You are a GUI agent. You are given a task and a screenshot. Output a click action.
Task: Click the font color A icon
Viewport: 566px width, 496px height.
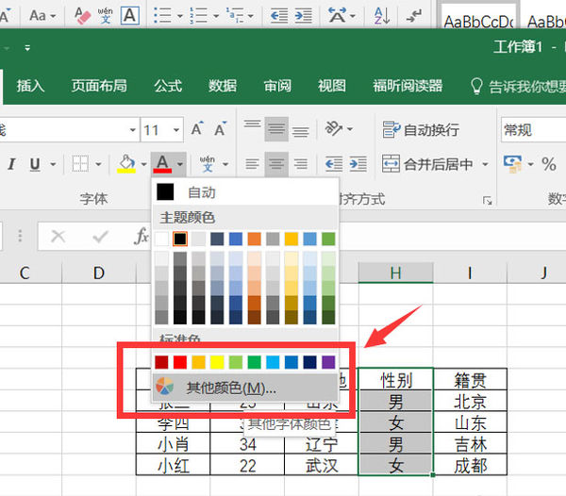pos(162,164)
